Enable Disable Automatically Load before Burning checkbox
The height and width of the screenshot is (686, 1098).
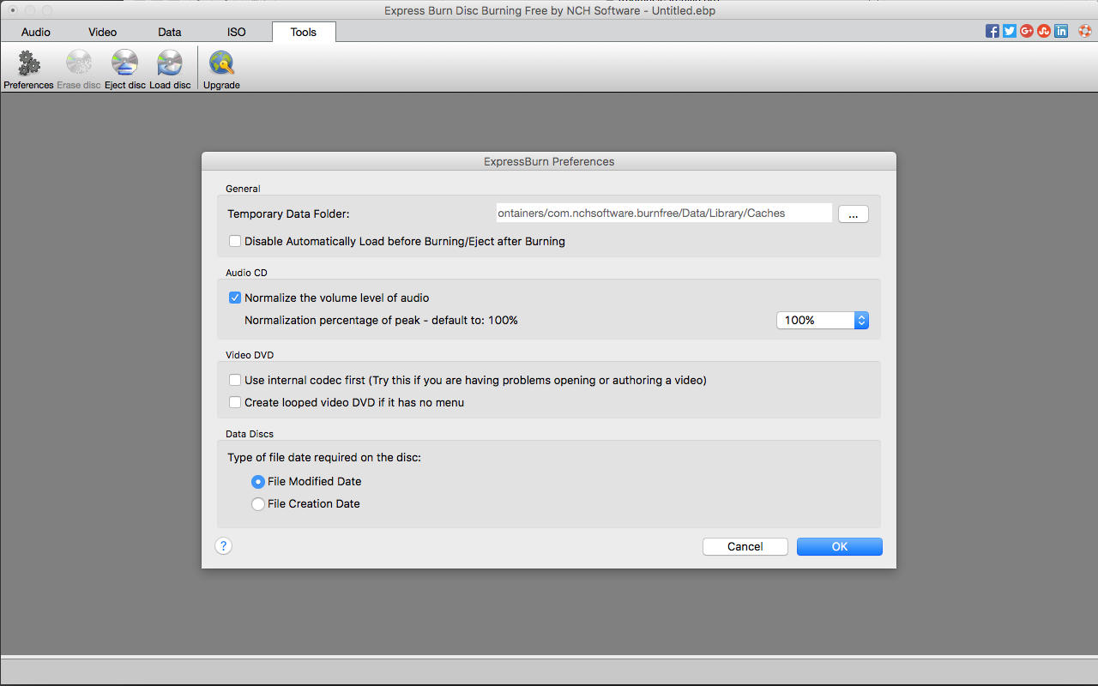(235, 241)
